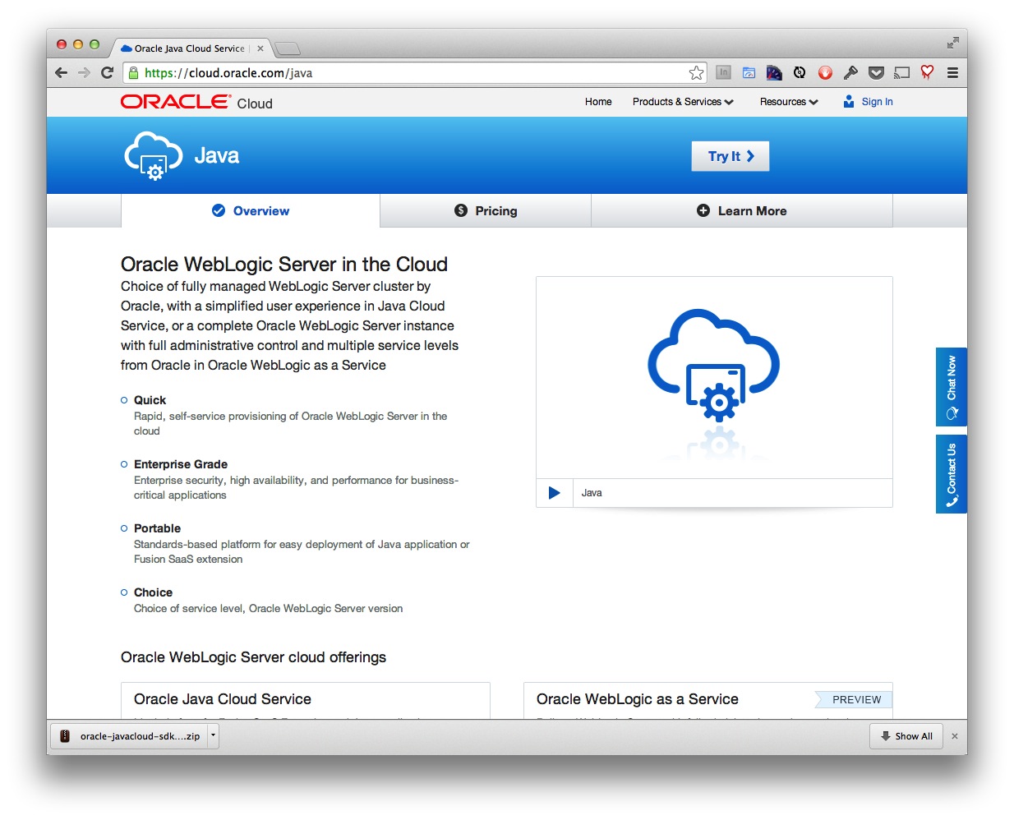Viewport: 1014px width, 820px height.
Task: Click the URL address bar
Action: (411, 73)
